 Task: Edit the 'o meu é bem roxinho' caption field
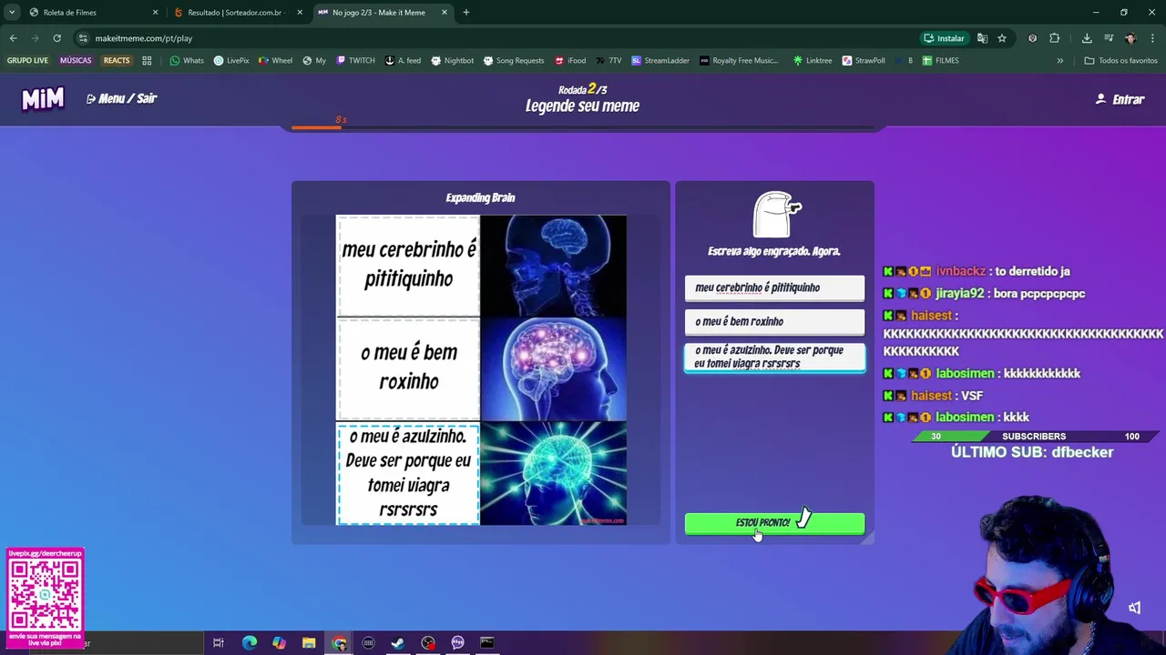coord(774,321)
